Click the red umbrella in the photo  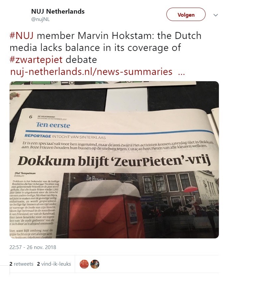point(191,189)
